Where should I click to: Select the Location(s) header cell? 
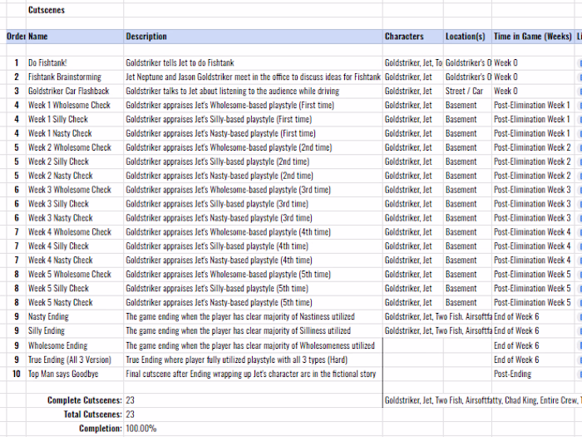click(465, 37)
